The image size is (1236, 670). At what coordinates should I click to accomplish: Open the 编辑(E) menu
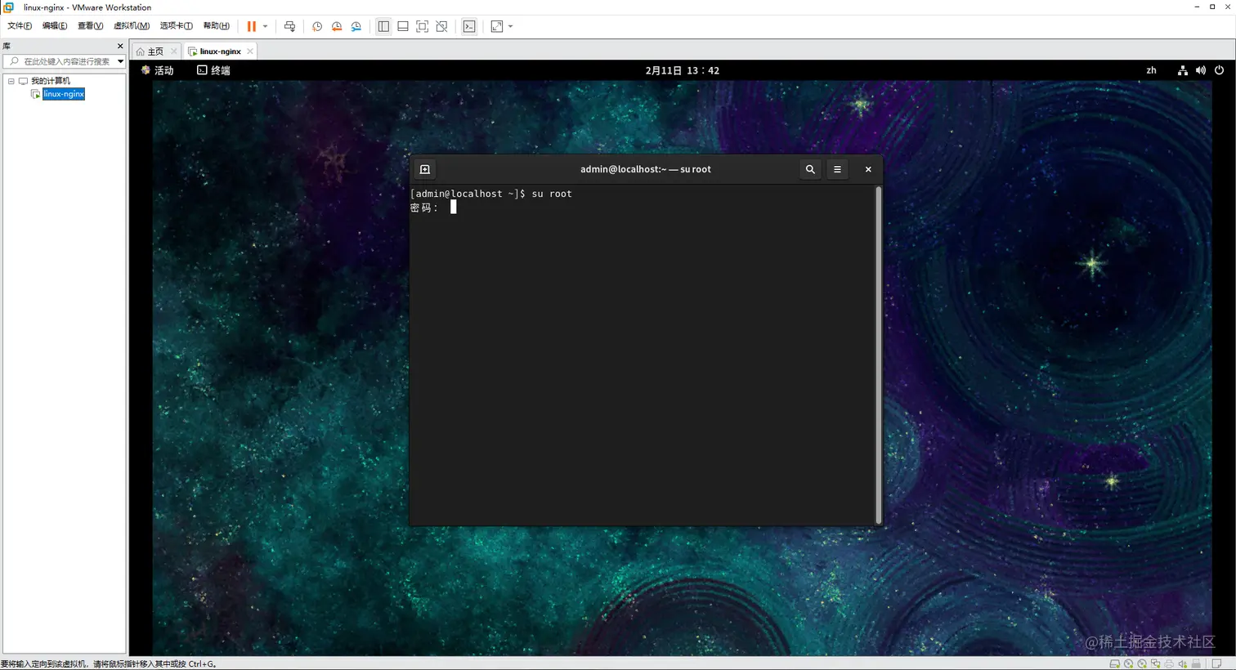(x=55, y=26)
